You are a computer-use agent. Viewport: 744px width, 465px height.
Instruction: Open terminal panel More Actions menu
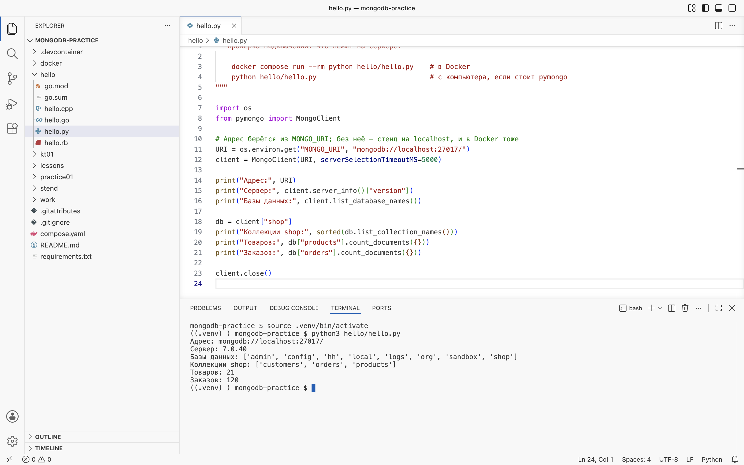699,308
